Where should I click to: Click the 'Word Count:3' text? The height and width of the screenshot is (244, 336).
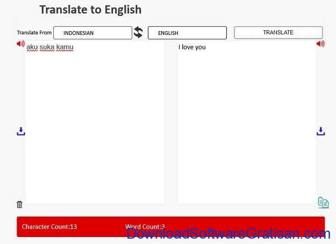(145, 226)
